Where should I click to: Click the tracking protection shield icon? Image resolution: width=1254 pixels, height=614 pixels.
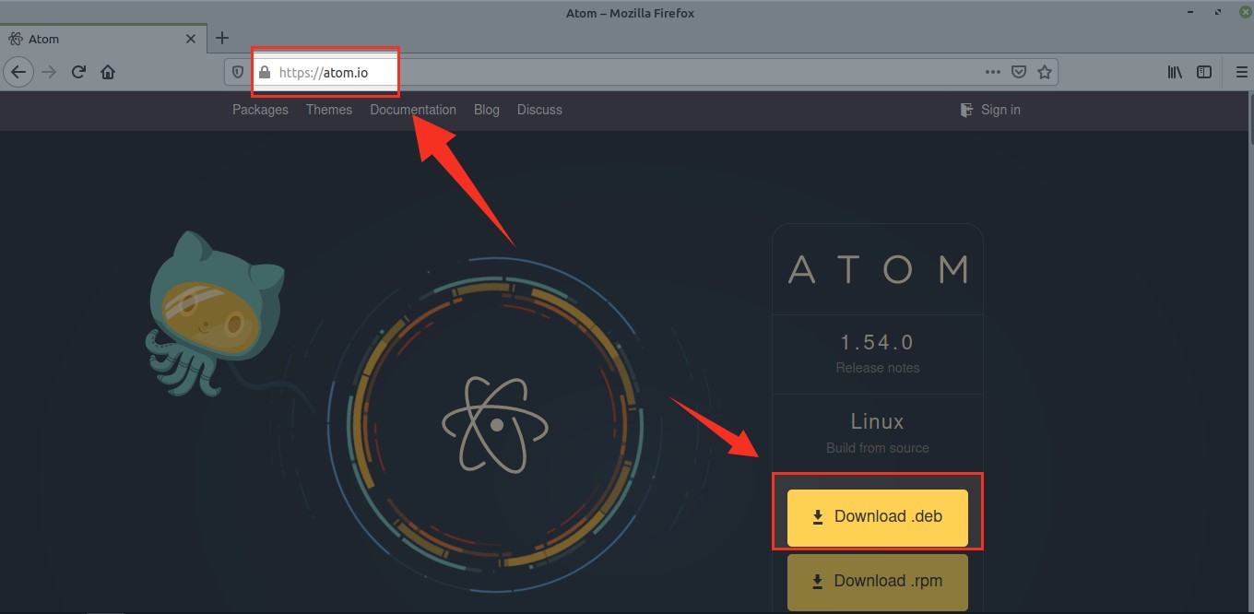238,72
